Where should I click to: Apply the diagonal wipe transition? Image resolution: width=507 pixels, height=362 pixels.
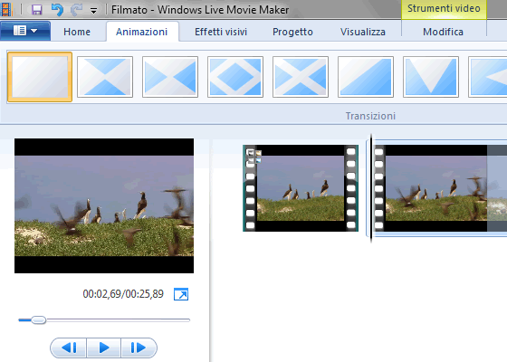(x=366, y=77)
